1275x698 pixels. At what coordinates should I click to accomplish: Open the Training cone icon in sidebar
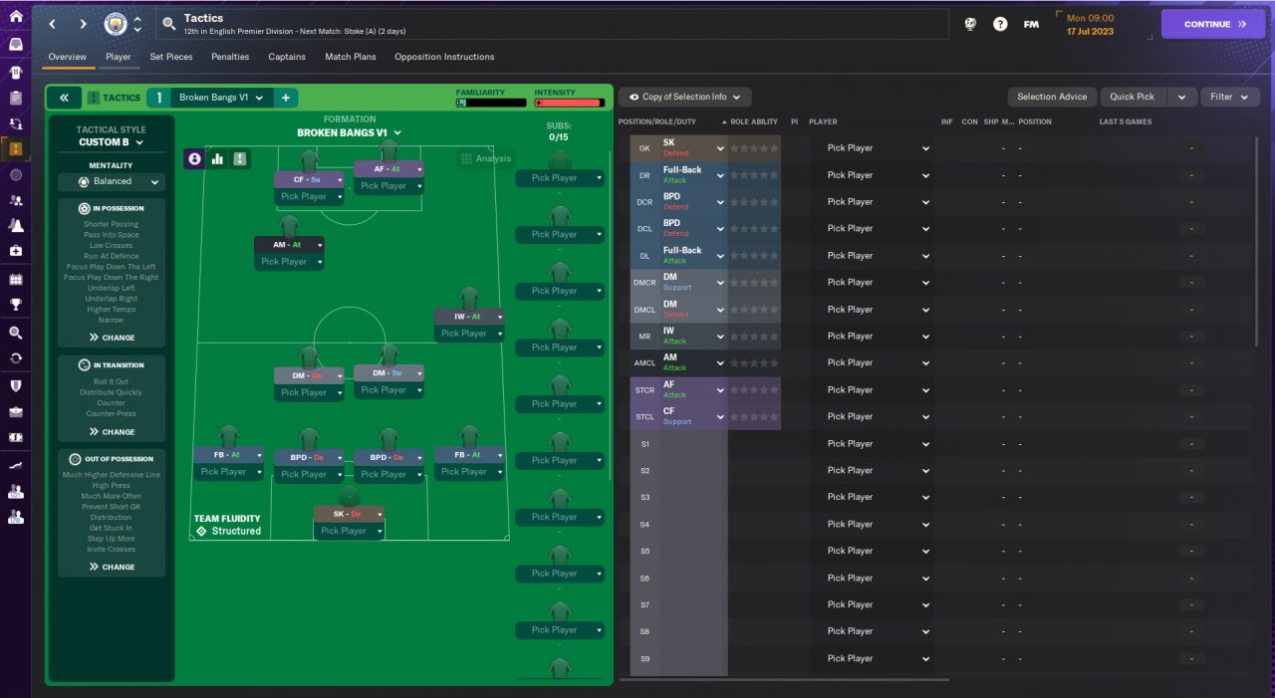coord(15,226)
